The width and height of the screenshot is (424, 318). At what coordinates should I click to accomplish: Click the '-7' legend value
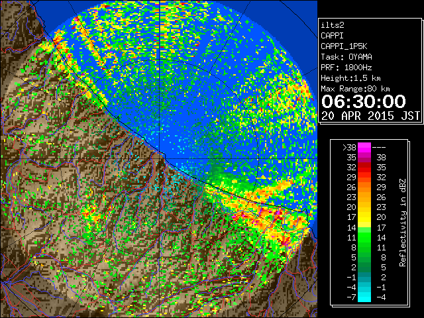point(352,297)
